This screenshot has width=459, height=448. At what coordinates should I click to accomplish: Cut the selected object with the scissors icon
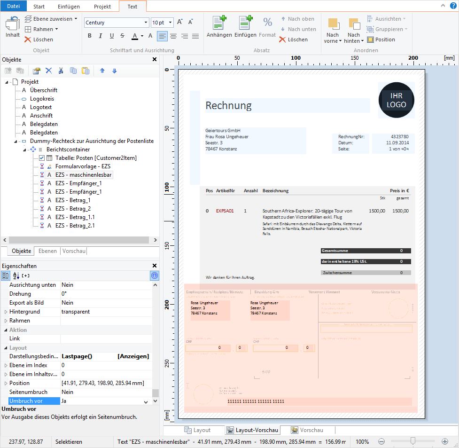click(61, 71)
